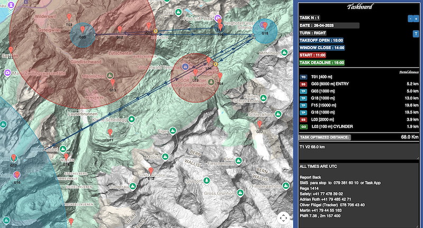Image resolution: width=423 pixels, height=228 pixels.
Task: Select the L04 waypoint pin
Action: click(x=208, y=61)
